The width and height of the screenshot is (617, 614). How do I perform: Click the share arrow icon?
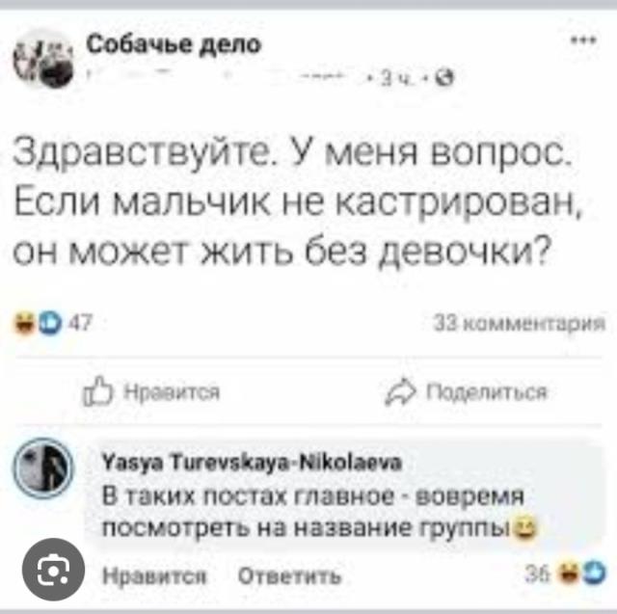tap(400, 392)
